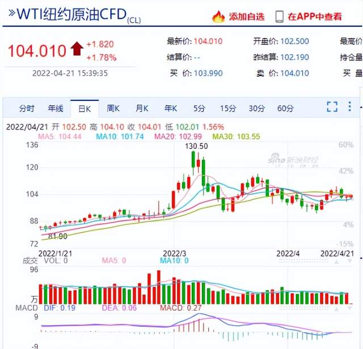Click the down triangle beside the volume panel
The width and height of the screenshot is (363, 349).
click(x=349, y=261)
